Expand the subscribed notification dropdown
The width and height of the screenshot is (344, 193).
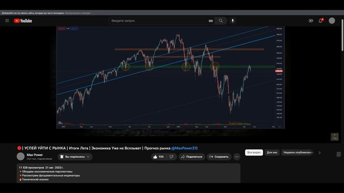pyautogui.click(x=75, y=157)
